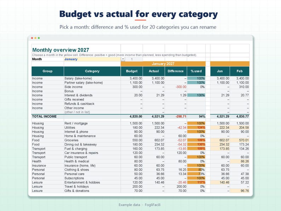
Task: Click the Dining out 130% used bar
Action: click(196, 144)
